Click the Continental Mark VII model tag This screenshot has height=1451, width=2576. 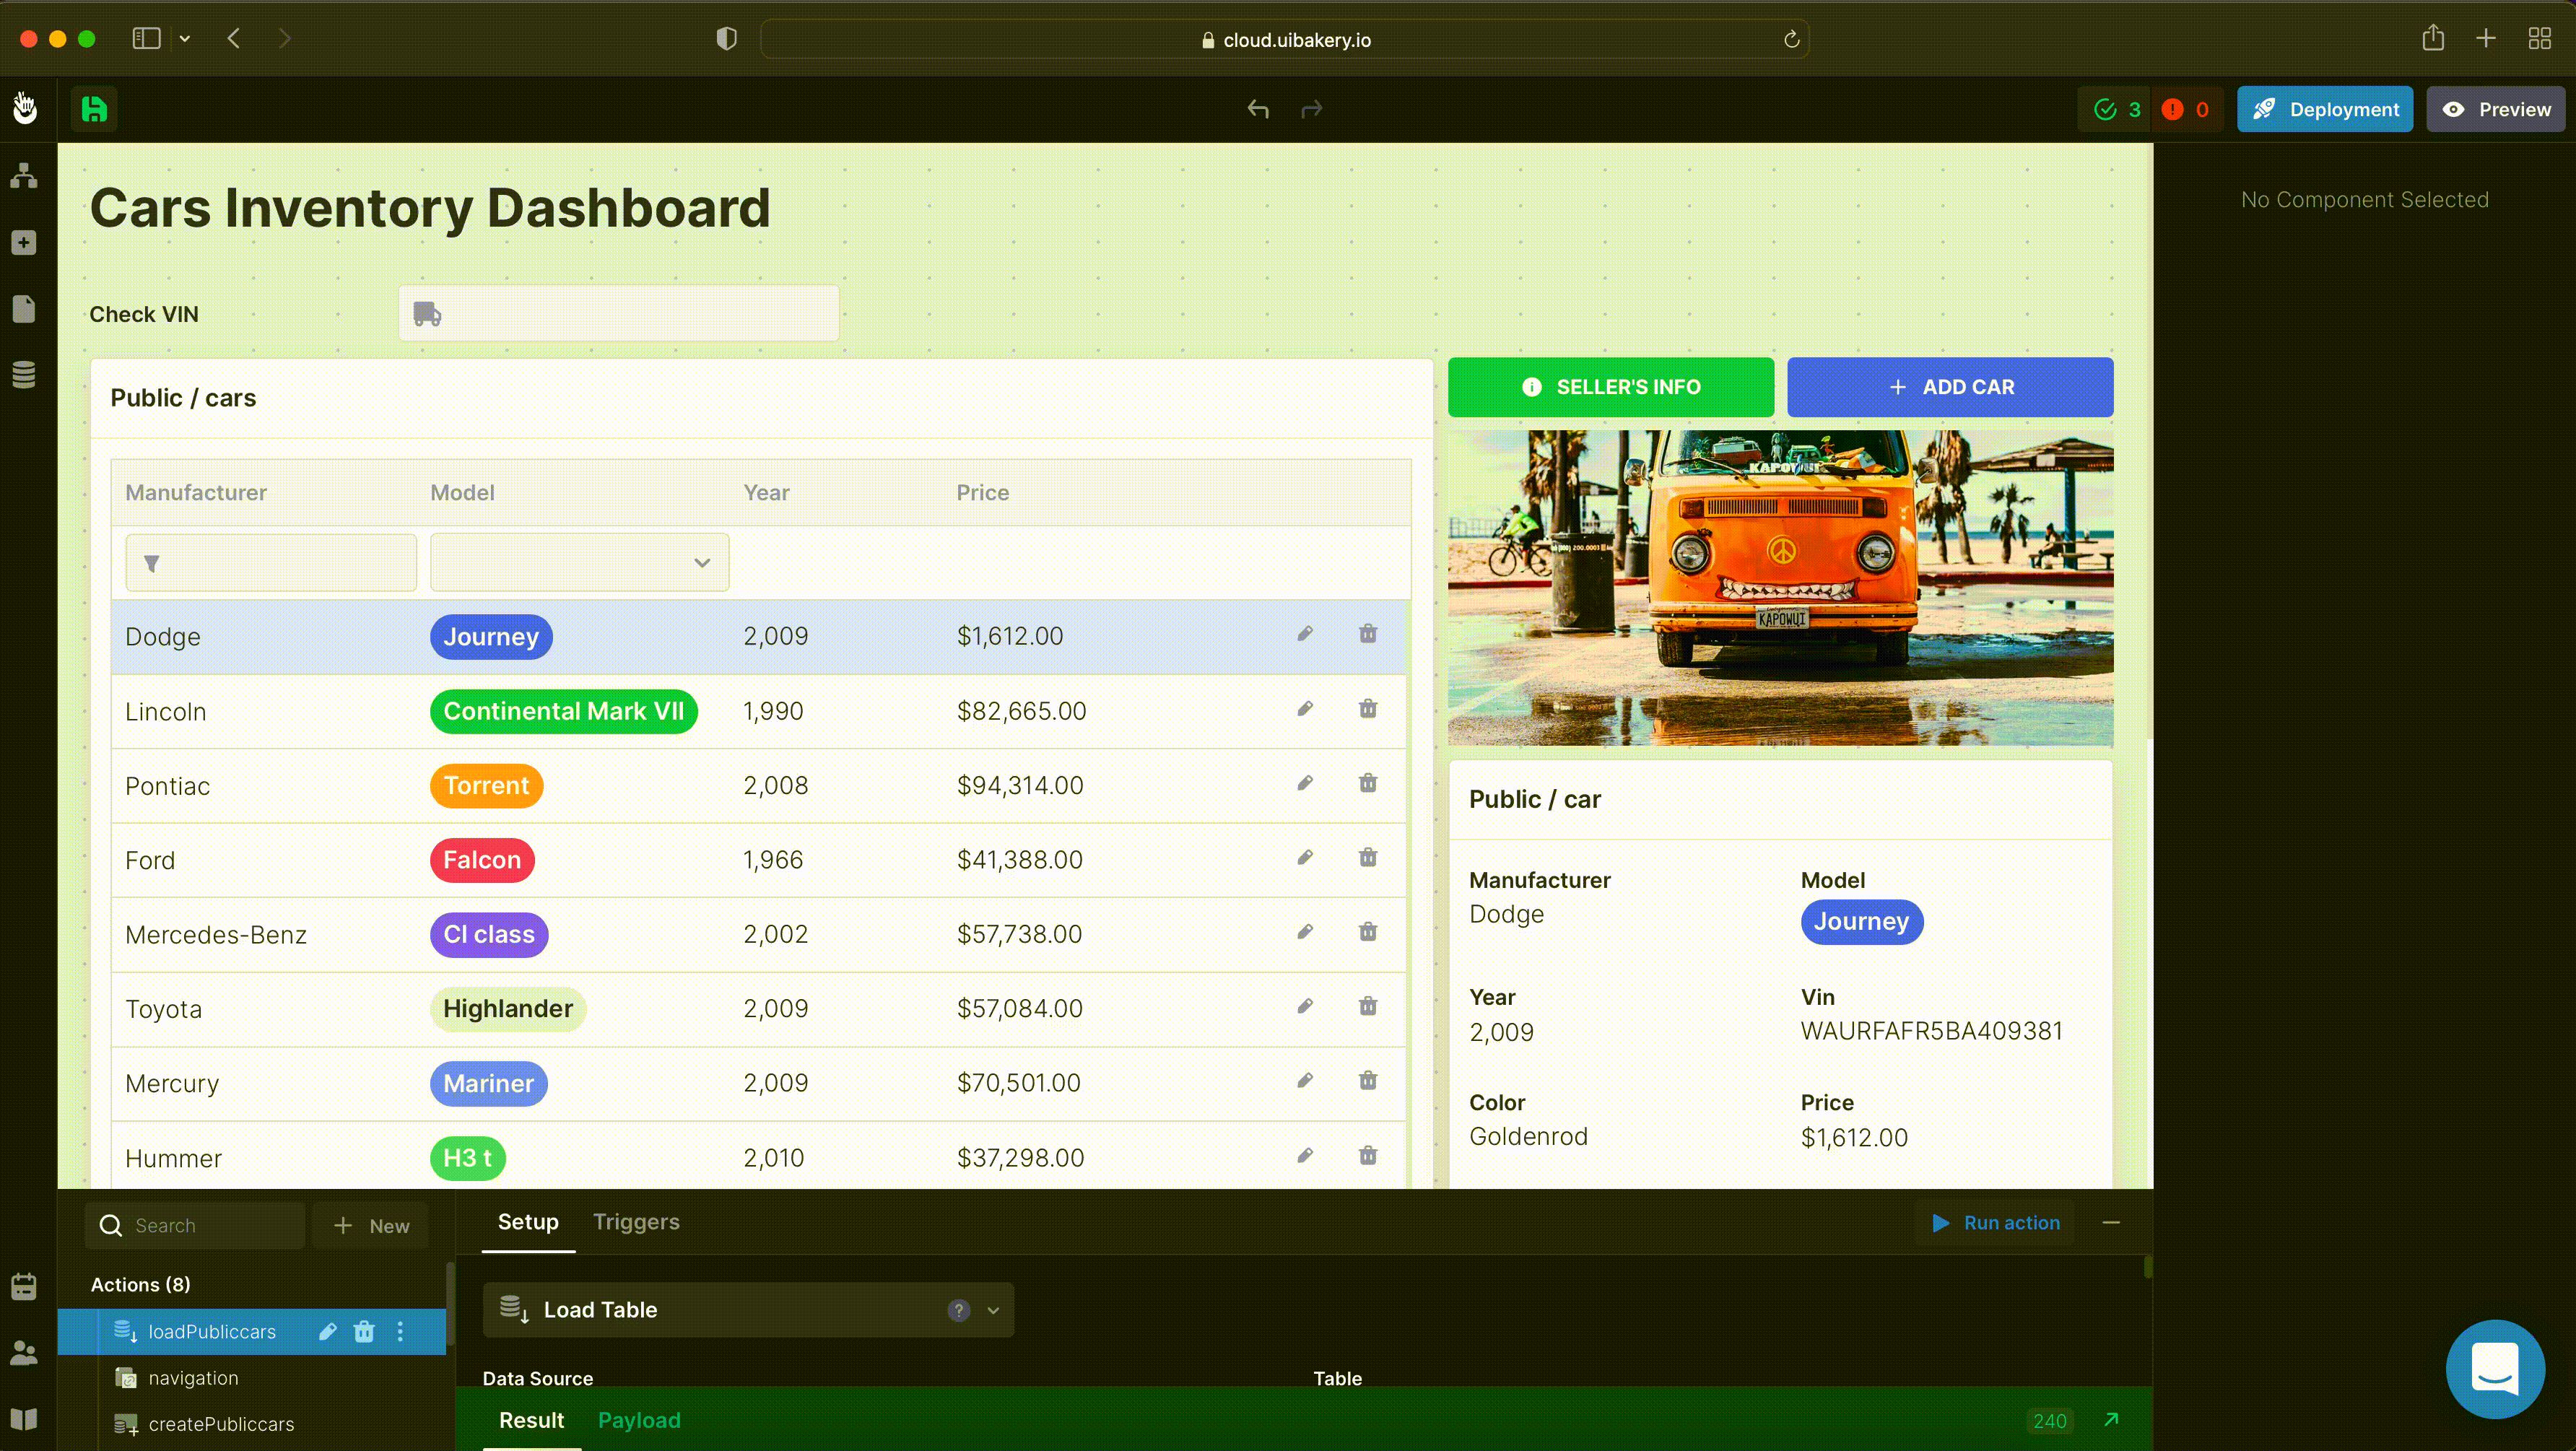coord(563,711)
